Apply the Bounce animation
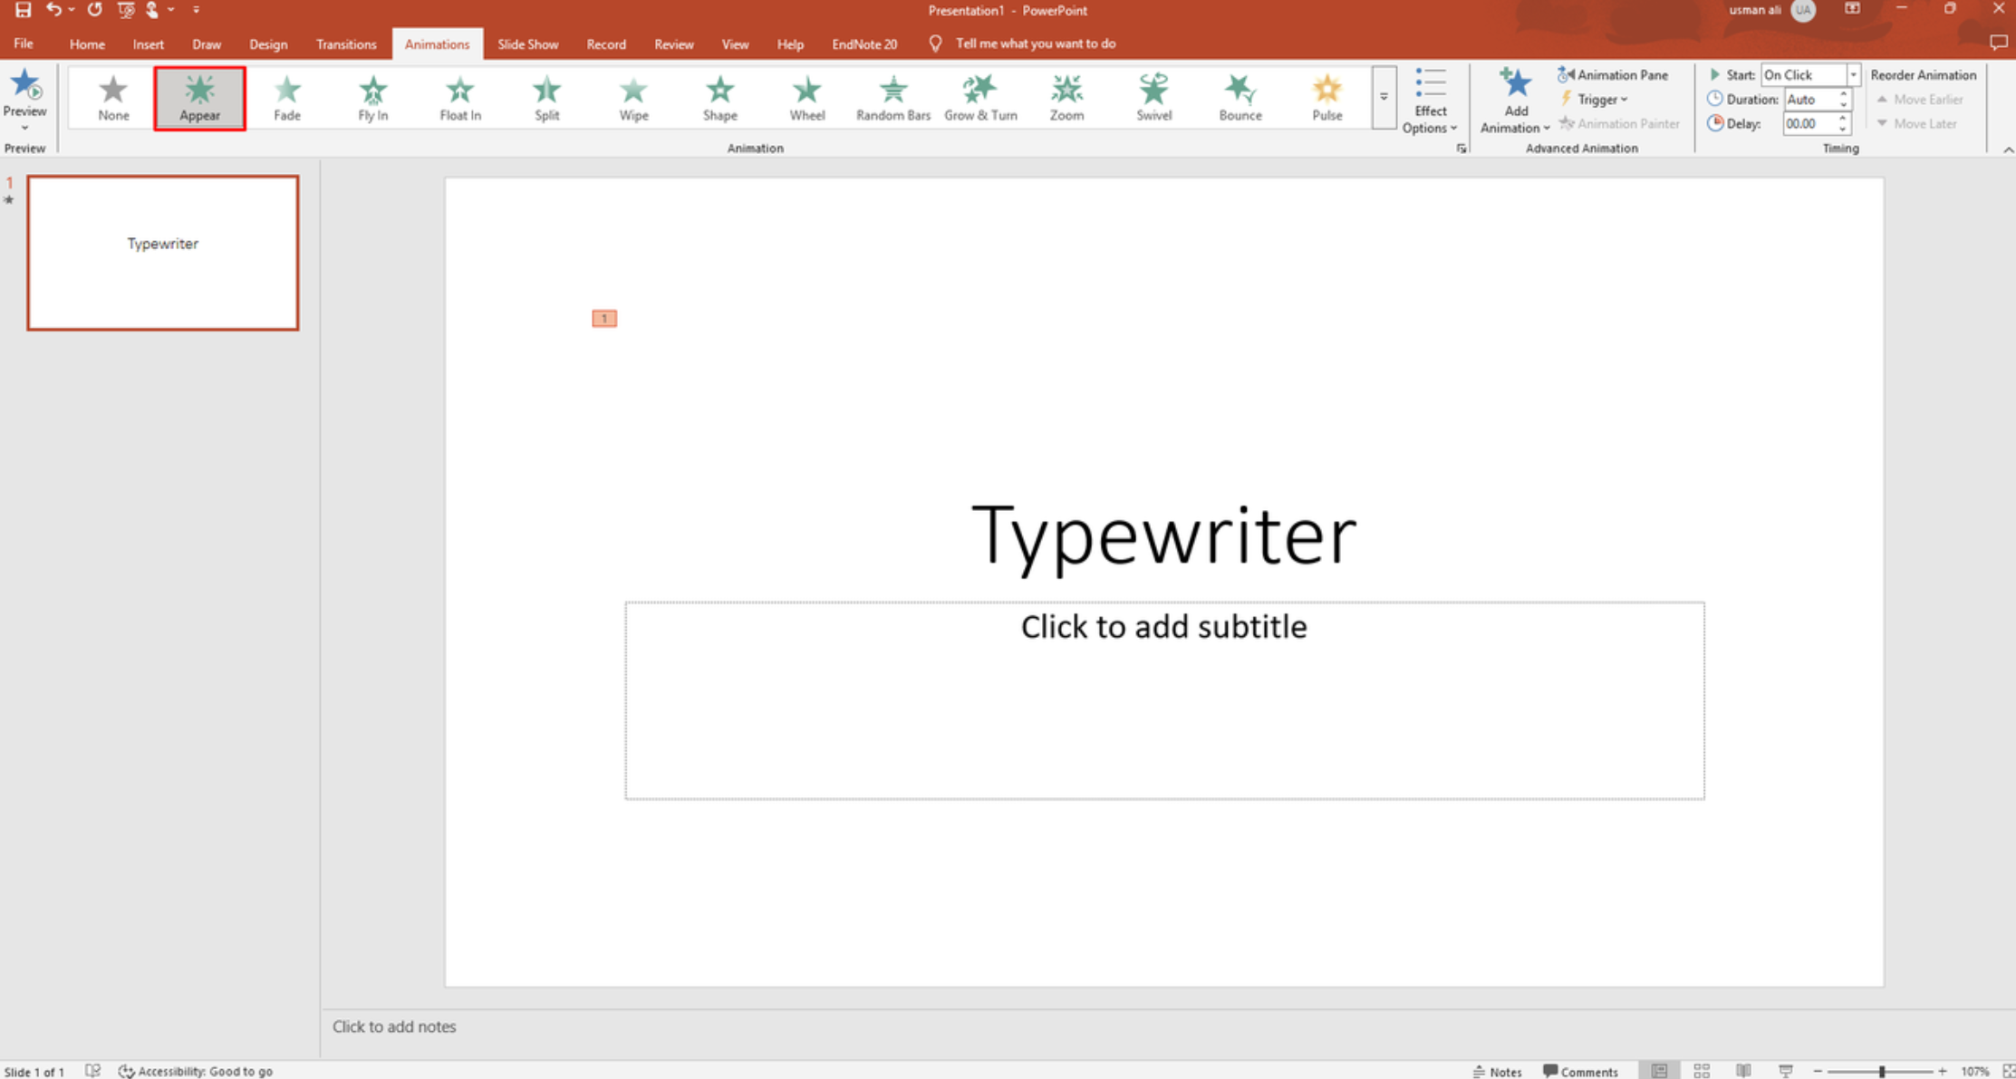 (x=1239, y=98)
